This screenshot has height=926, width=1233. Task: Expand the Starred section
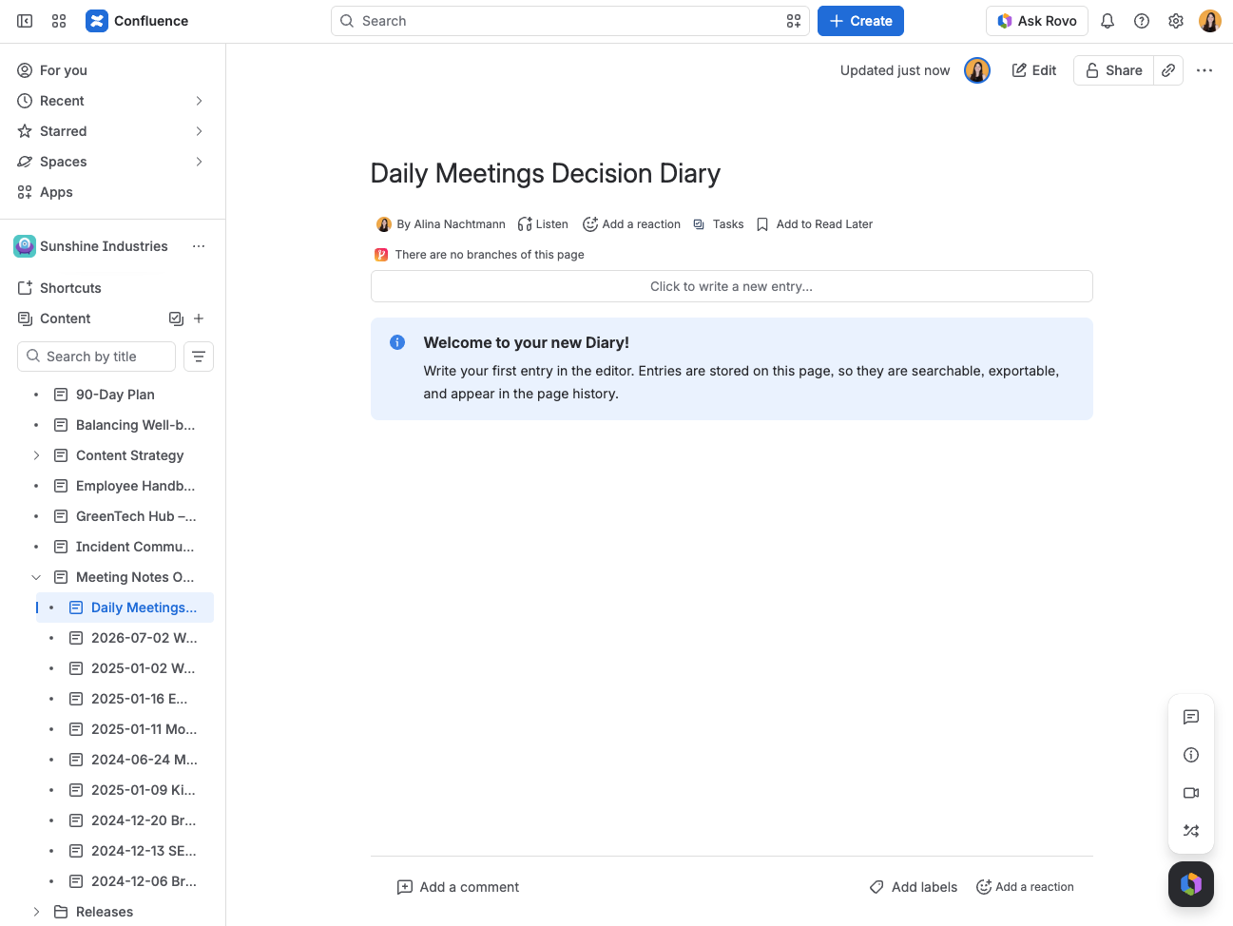coord(199,131)
